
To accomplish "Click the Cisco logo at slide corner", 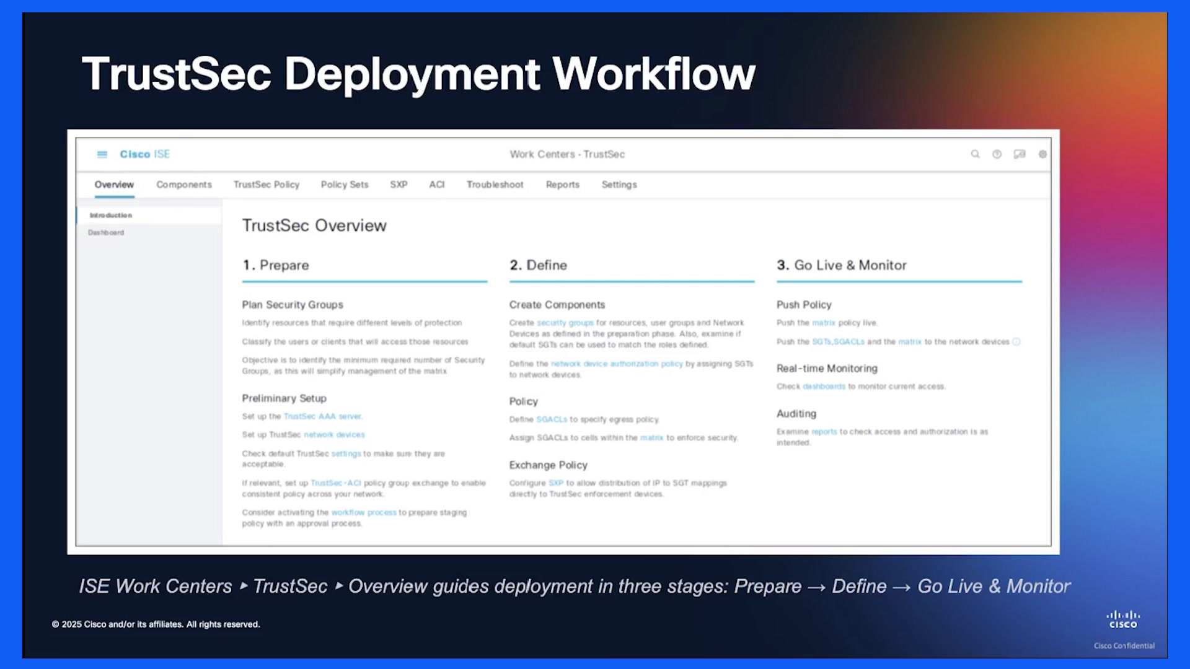I will click(1123, 619).
